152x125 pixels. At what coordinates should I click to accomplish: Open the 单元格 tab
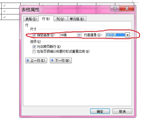coord(77,19)
